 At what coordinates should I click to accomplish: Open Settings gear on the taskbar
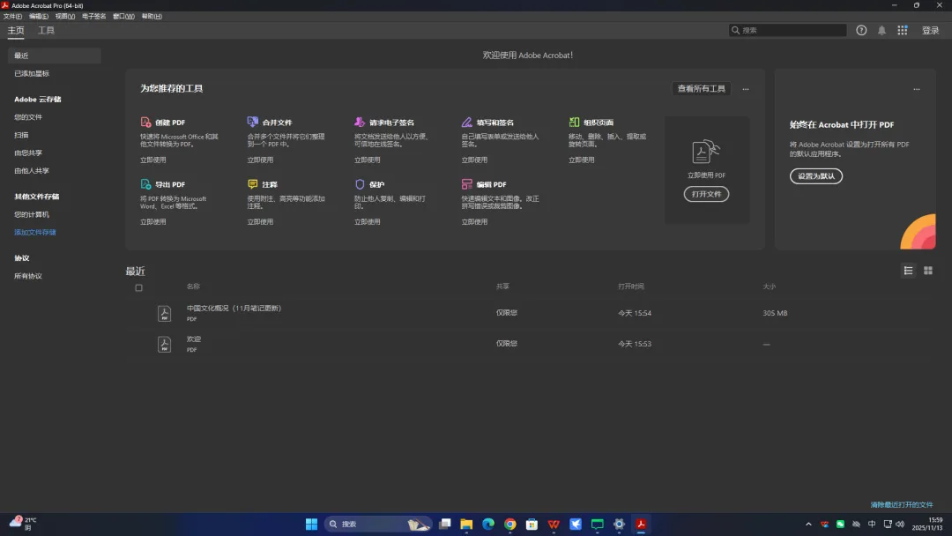tap(620, 524)
